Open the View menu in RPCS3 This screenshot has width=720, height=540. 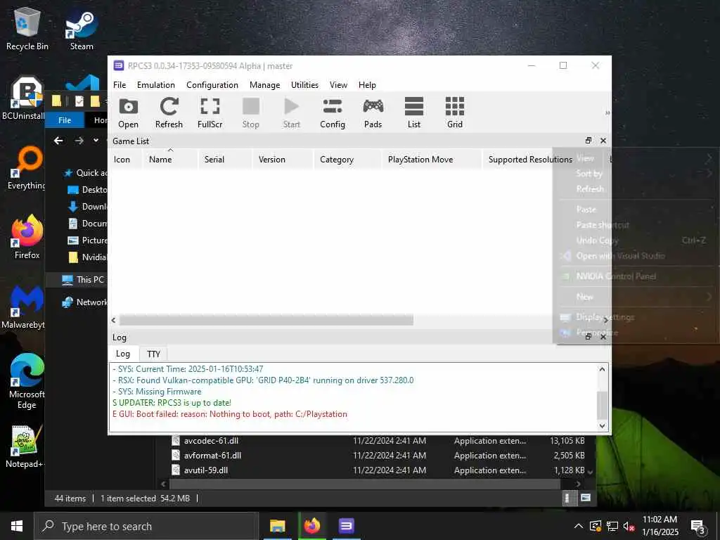tap(338, 85)
